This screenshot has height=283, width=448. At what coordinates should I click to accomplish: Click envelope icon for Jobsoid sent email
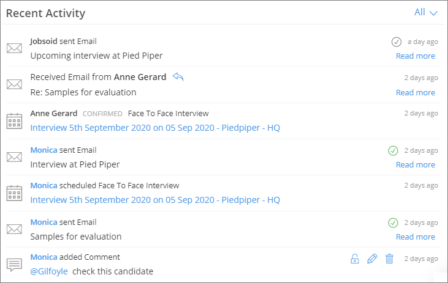(x=14, y=48)
